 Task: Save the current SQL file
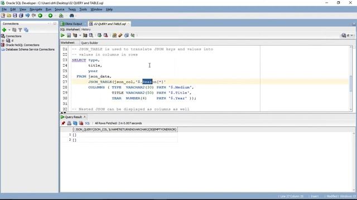click(15, 16)
